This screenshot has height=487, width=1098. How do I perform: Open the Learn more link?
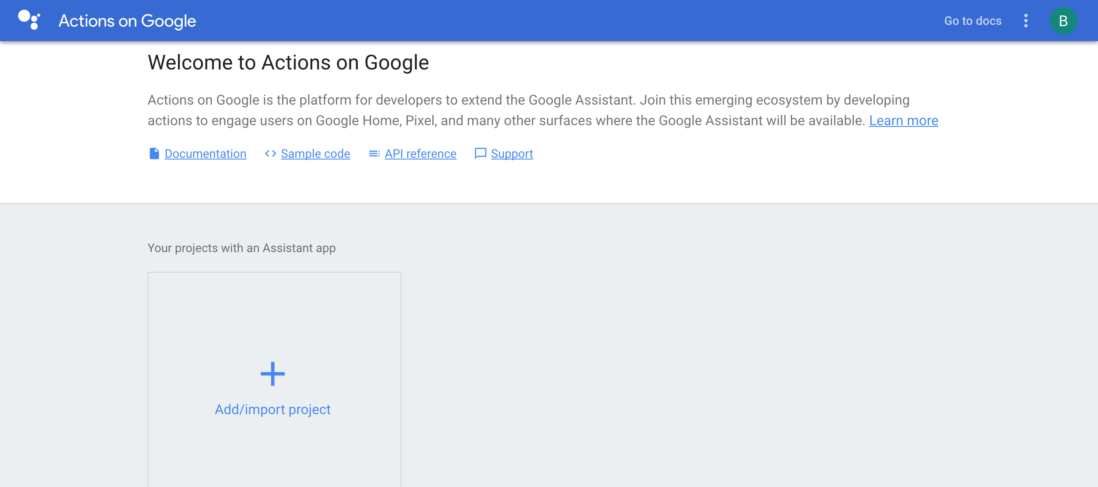(x=904, y=120)
